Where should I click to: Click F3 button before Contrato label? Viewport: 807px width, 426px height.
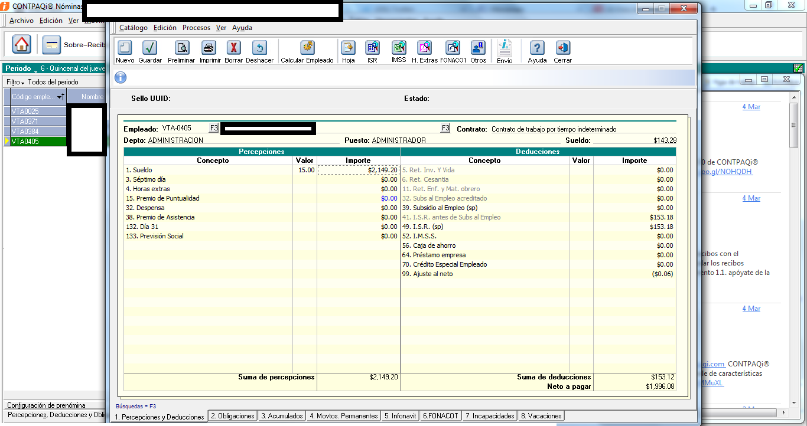[x=445, y=128]
